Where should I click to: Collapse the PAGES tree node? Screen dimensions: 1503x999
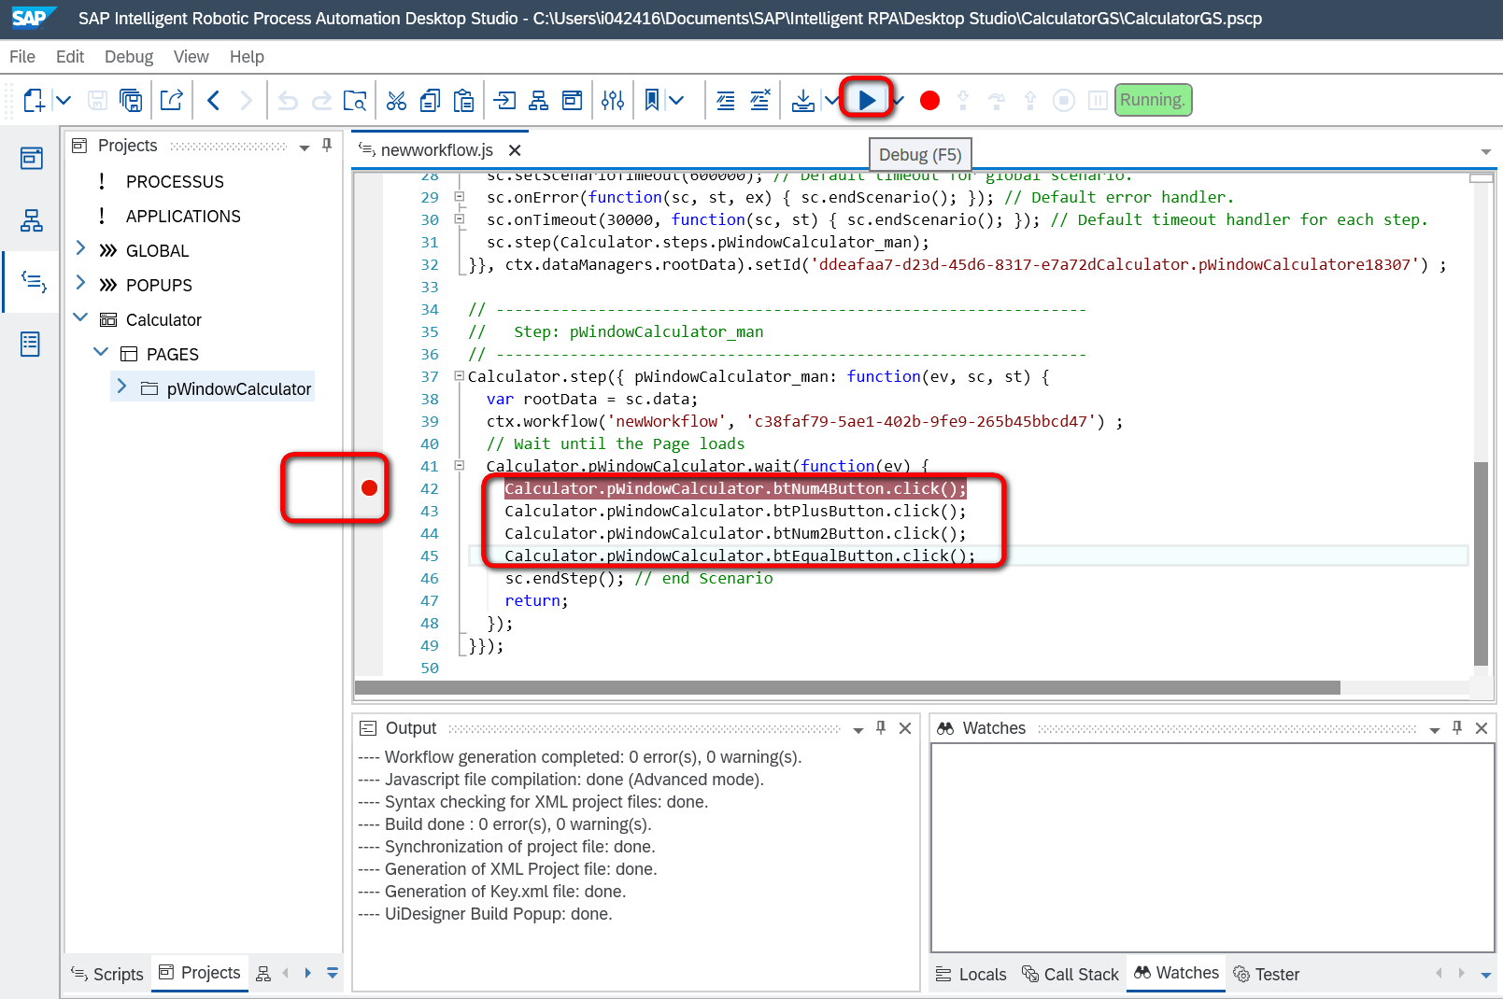pyautogui.click(x=101, y=352)
